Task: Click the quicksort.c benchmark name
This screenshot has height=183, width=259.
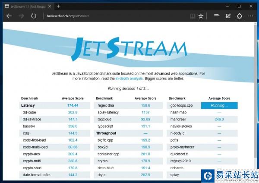Action: tap(179, 154)
